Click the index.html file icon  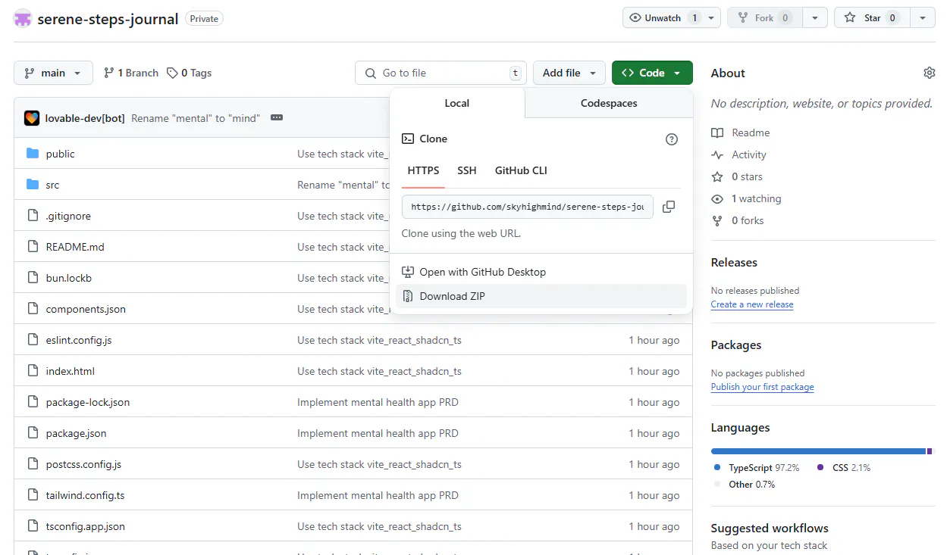[x=33, y=371]
